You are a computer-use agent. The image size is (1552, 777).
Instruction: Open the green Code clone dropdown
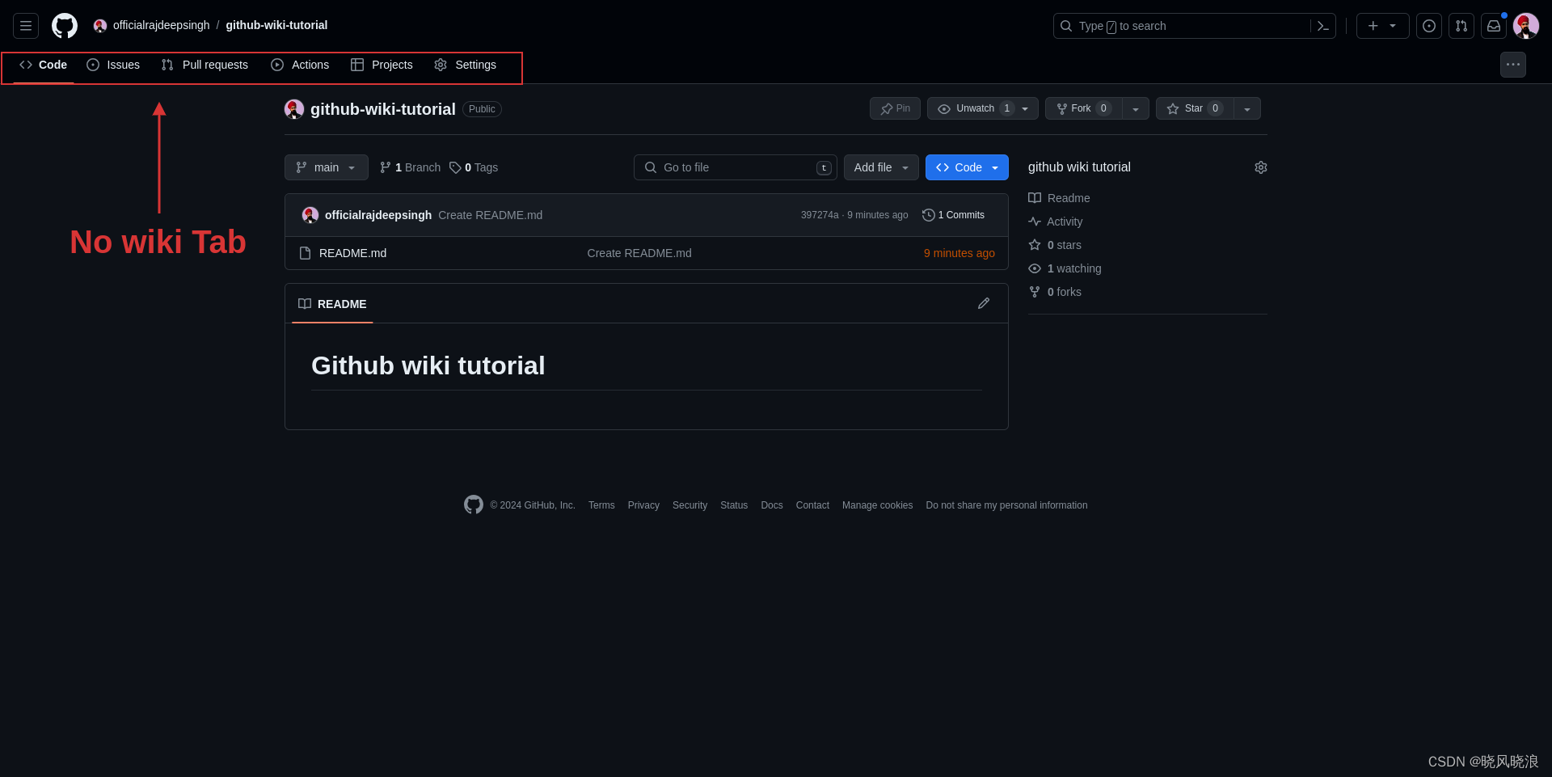(x=967, y=167)
